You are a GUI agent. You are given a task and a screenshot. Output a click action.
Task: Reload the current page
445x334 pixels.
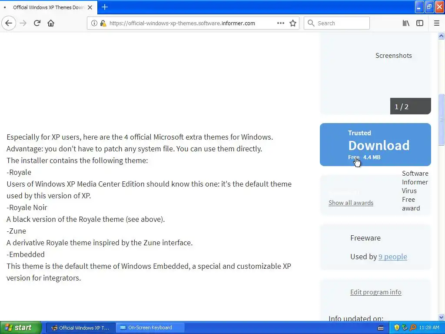point(37,23)
